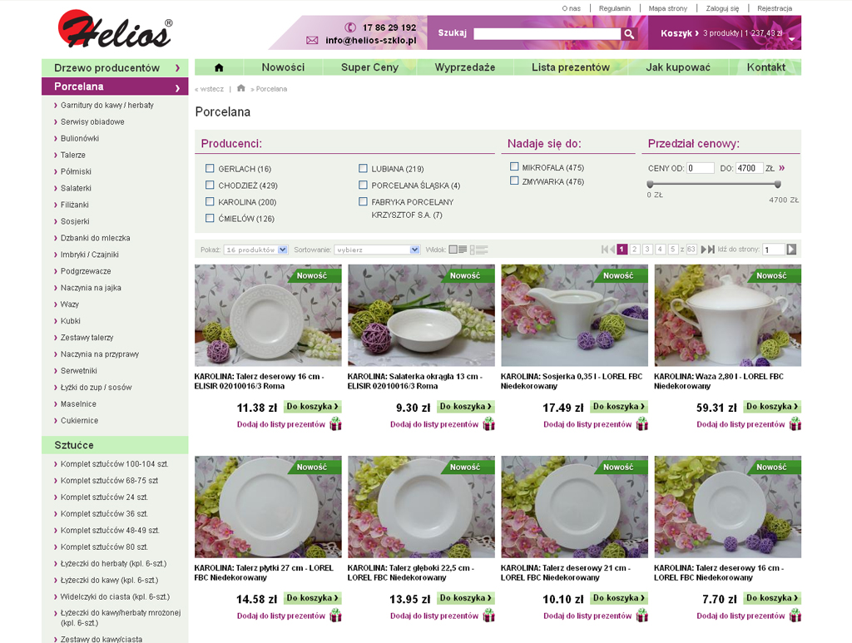The width and height of the screenshot is (852, 643).
Task: Tick the LUBIANA producer checkbox
Action: [x=363, y=168]
